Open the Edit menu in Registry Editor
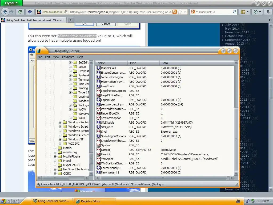The image size is (273, 205). click(x=47, y=57)
